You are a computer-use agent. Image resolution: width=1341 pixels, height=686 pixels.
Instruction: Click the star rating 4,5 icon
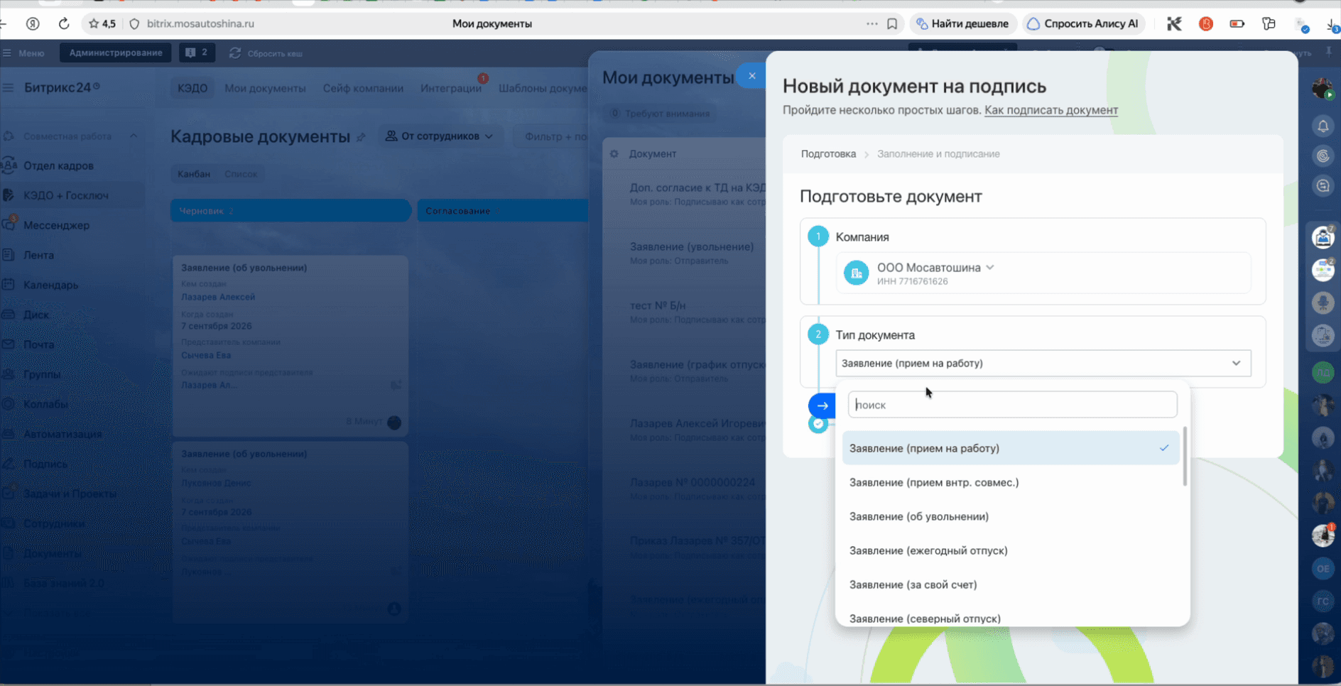point(102,23)
